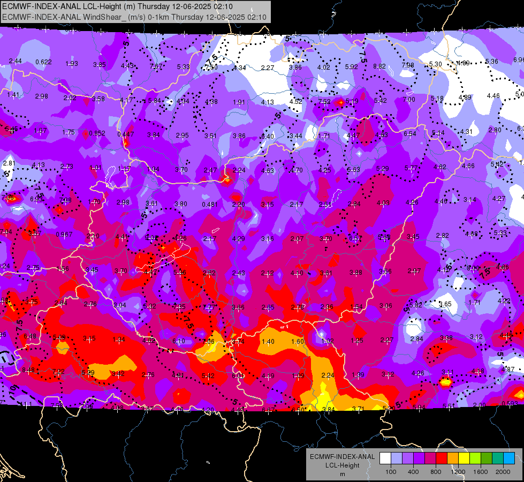
Task: Click the wind shear value 0.447
Action: 126,134
